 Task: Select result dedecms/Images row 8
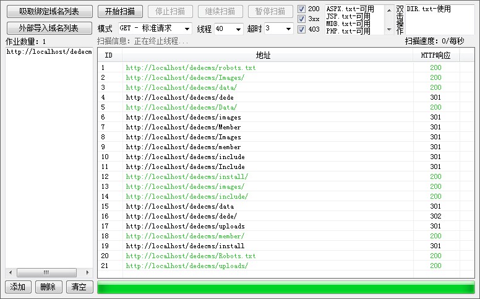click(x=286, y=137)
